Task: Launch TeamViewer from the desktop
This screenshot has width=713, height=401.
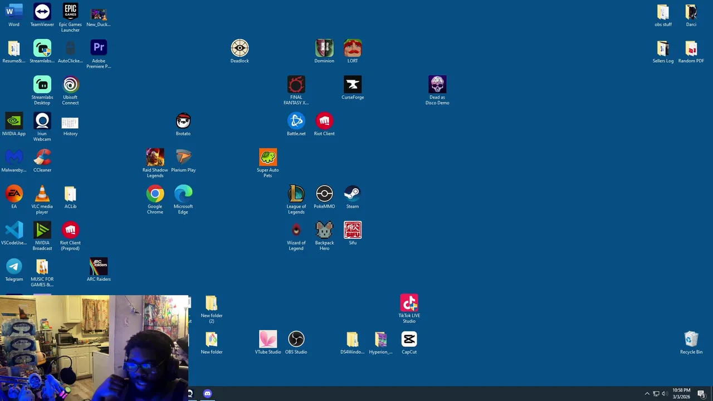Action: 42,12
